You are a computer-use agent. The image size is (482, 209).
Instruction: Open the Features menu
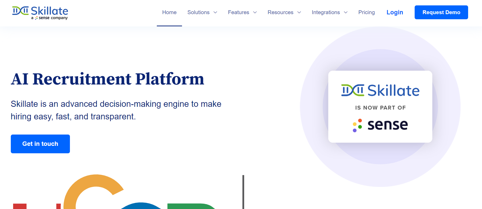[x=239, y=12]
